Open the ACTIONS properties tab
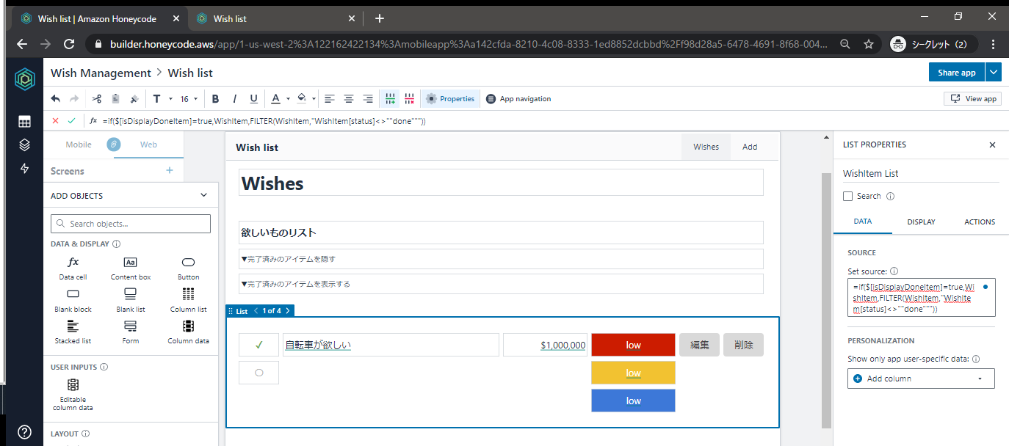This screenshot has height=446, width=1009. click(980, 222)
